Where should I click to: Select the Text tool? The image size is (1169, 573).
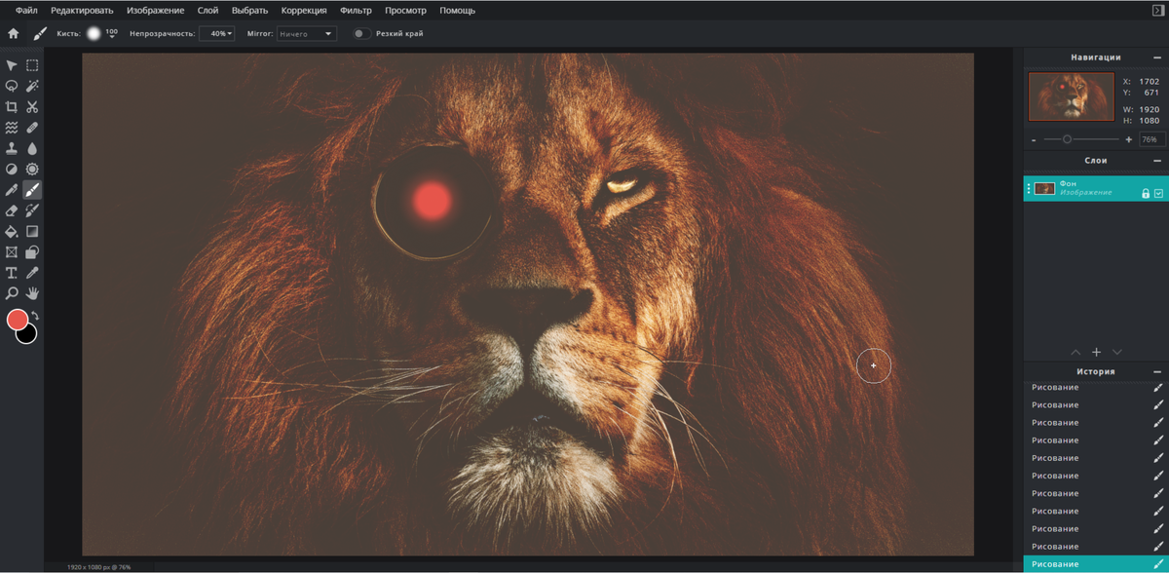point(12,273)
